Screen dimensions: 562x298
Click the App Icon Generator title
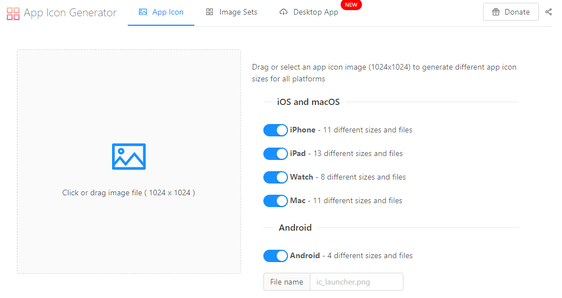70,12
